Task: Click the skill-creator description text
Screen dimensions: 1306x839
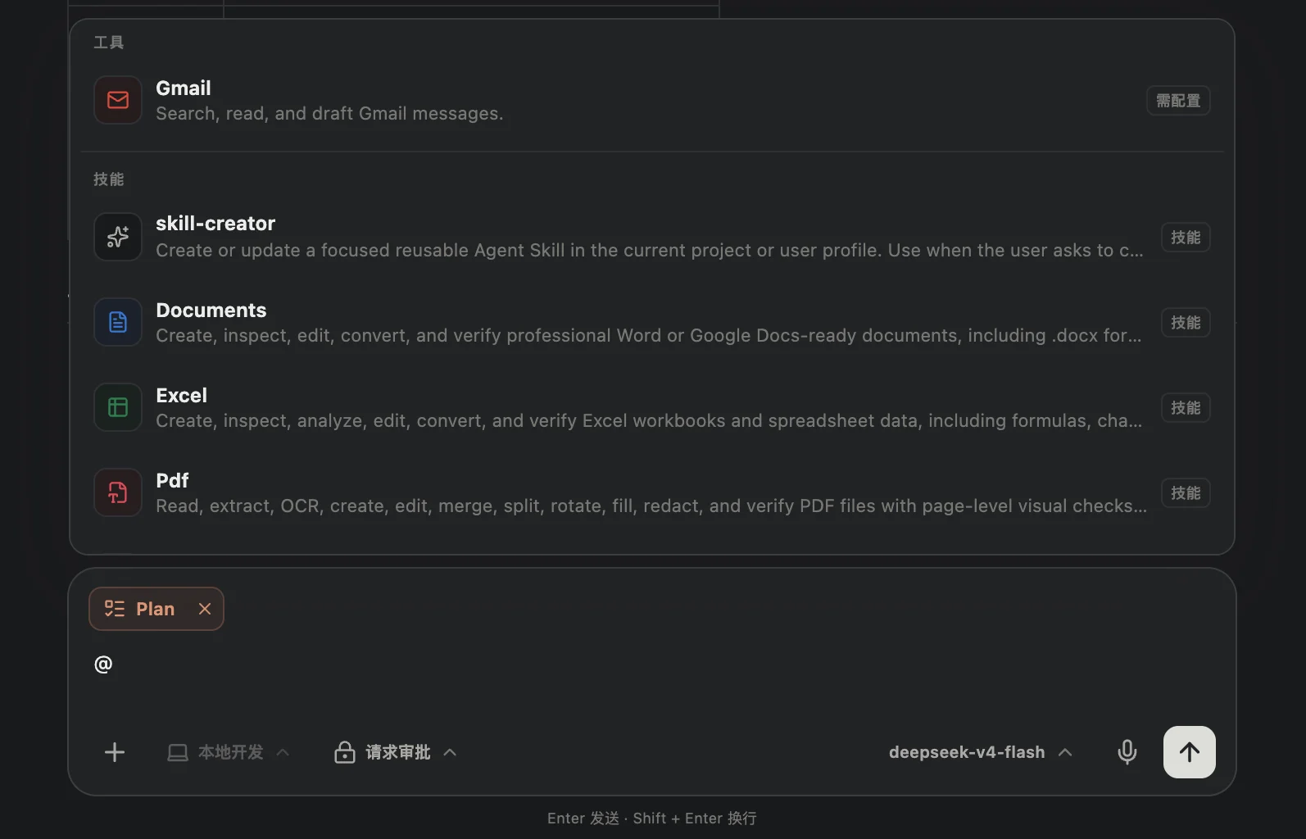Action: pyautogui.click(x=650, y=251)
